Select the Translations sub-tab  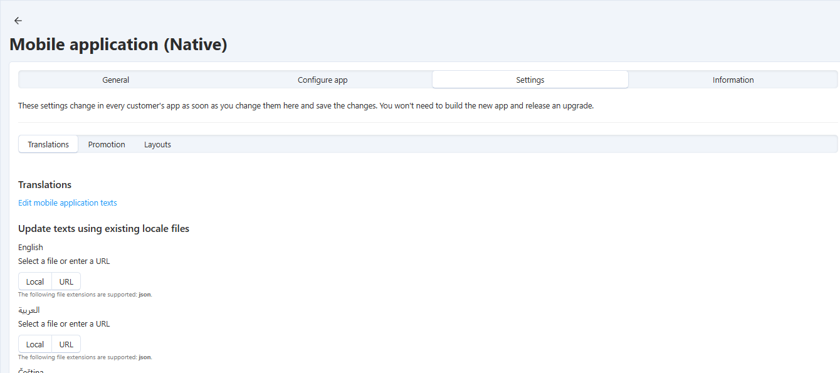coord(48,144)
